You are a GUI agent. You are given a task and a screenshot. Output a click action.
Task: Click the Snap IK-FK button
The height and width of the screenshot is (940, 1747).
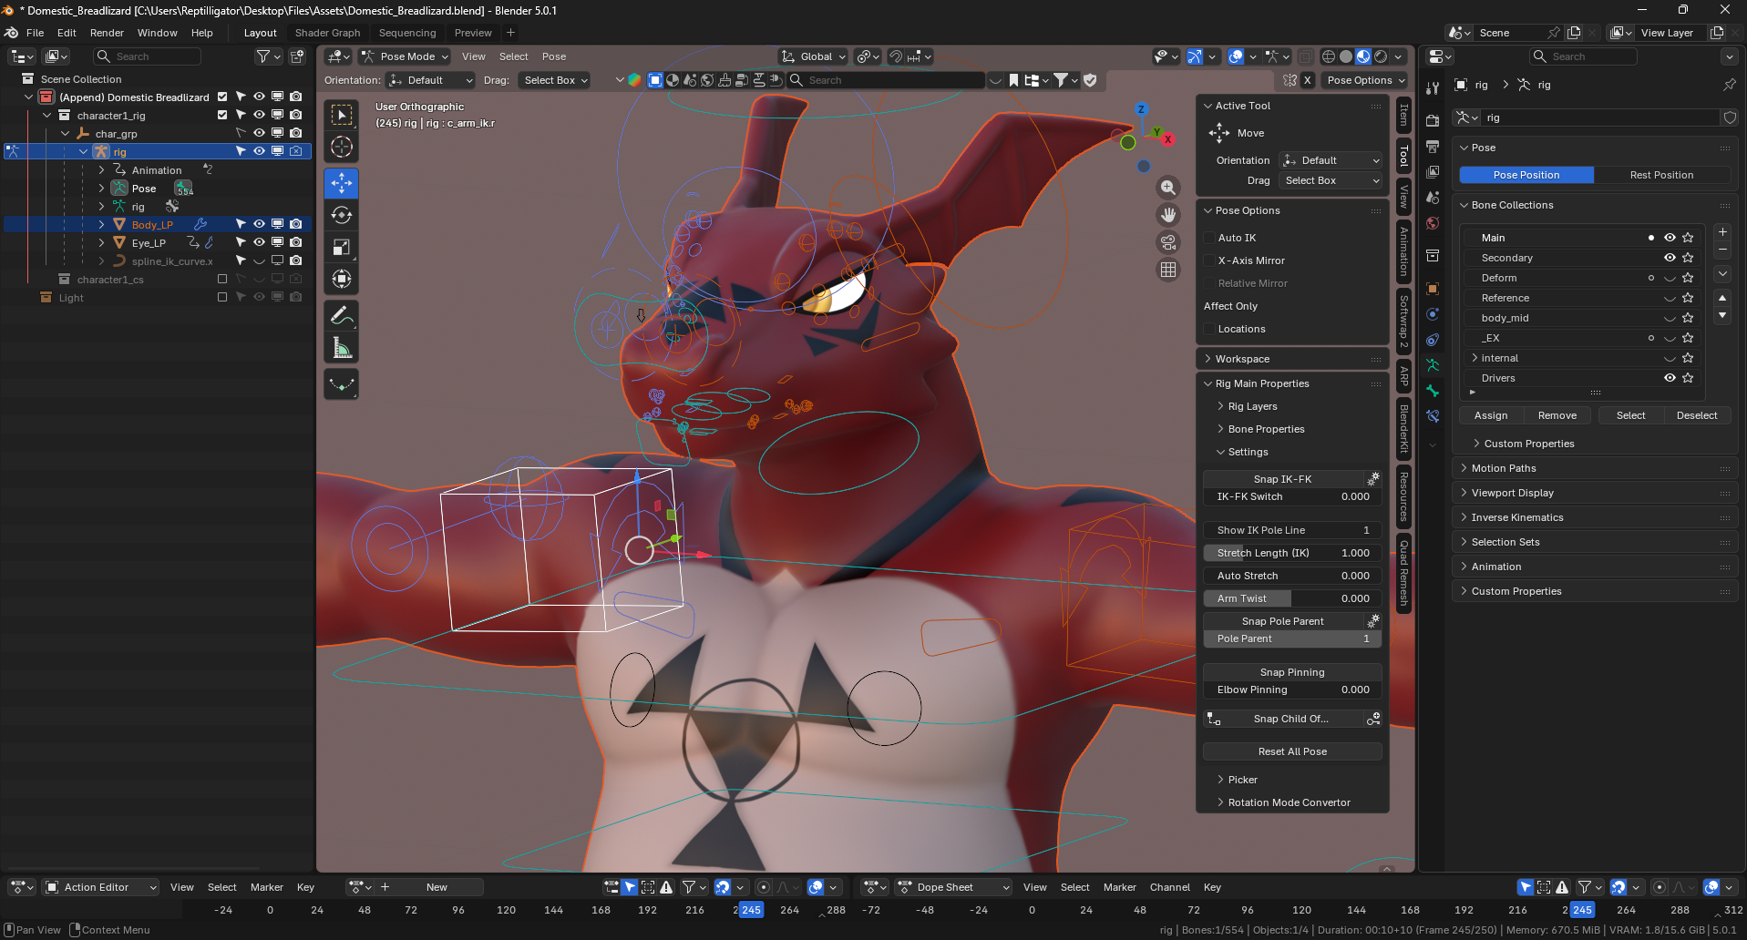point(1283,479)
